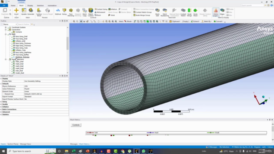Expand the Statistics section in Details

(x=1, y=115)
